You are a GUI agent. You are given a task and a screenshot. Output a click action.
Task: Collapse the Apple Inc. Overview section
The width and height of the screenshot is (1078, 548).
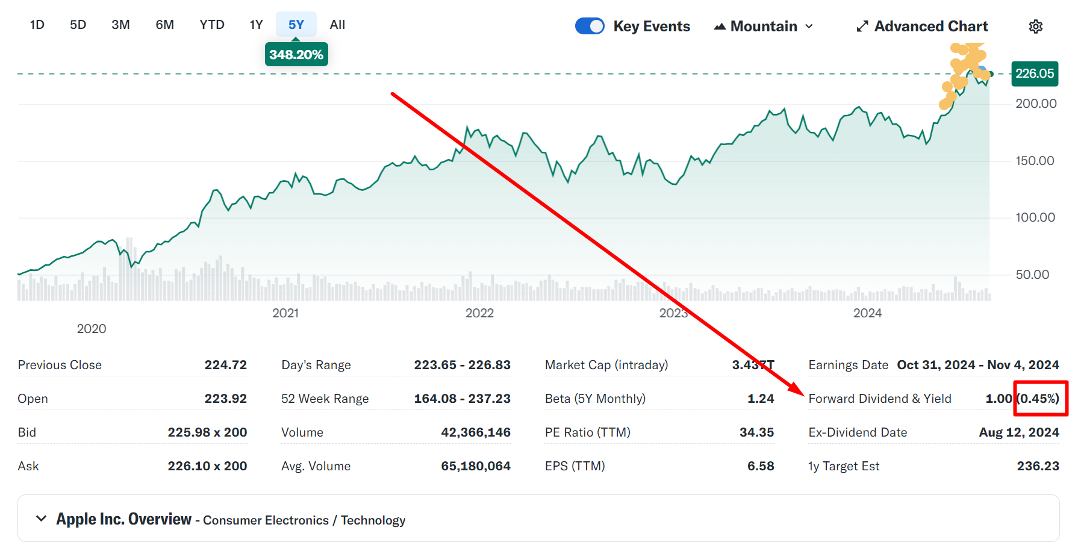(x=41, y=518)
